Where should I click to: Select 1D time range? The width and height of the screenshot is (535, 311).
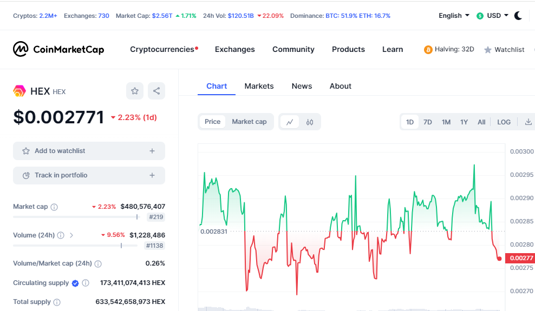click(410, 122)
